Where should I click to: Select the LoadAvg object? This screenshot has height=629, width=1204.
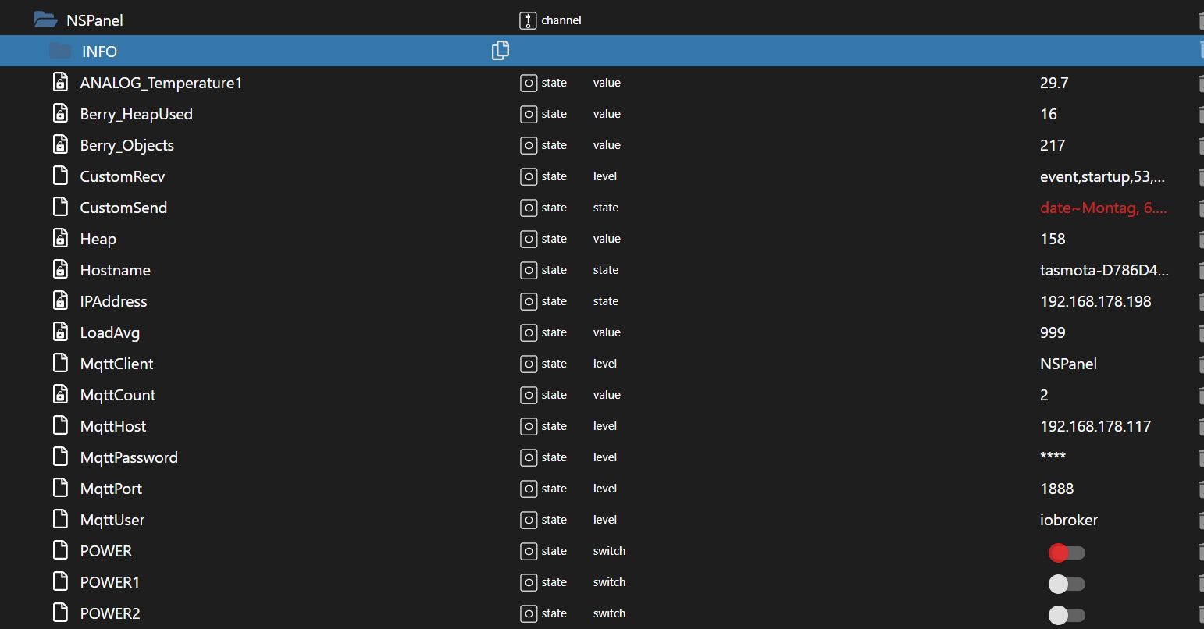click(x=109, y=332)
